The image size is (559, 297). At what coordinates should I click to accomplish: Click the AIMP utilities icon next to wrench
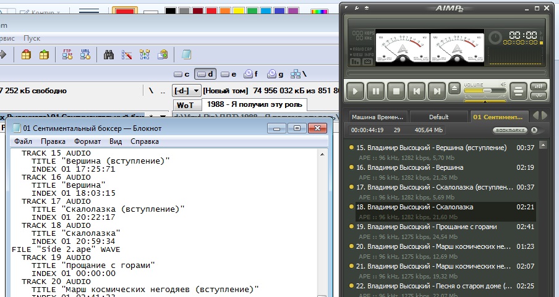pyautogui.click(x=367, y=8)
